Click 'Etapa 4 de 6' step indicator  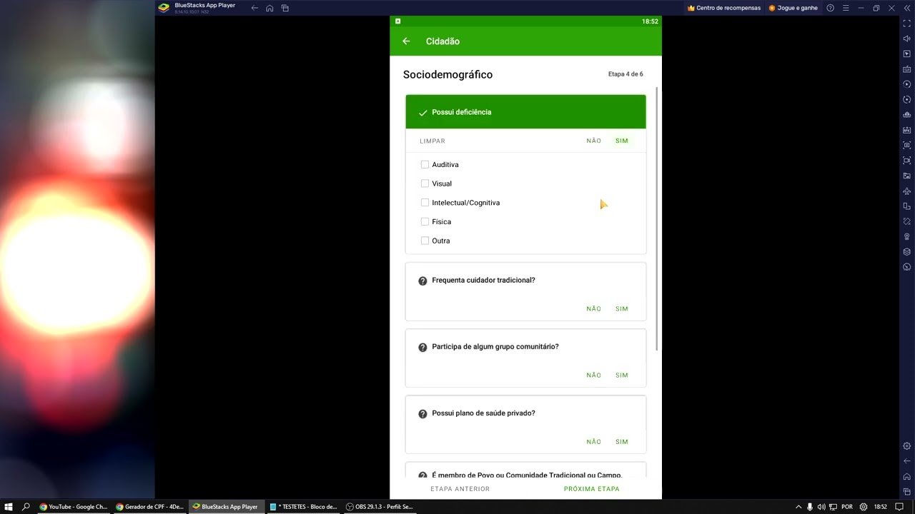[625, 74]
